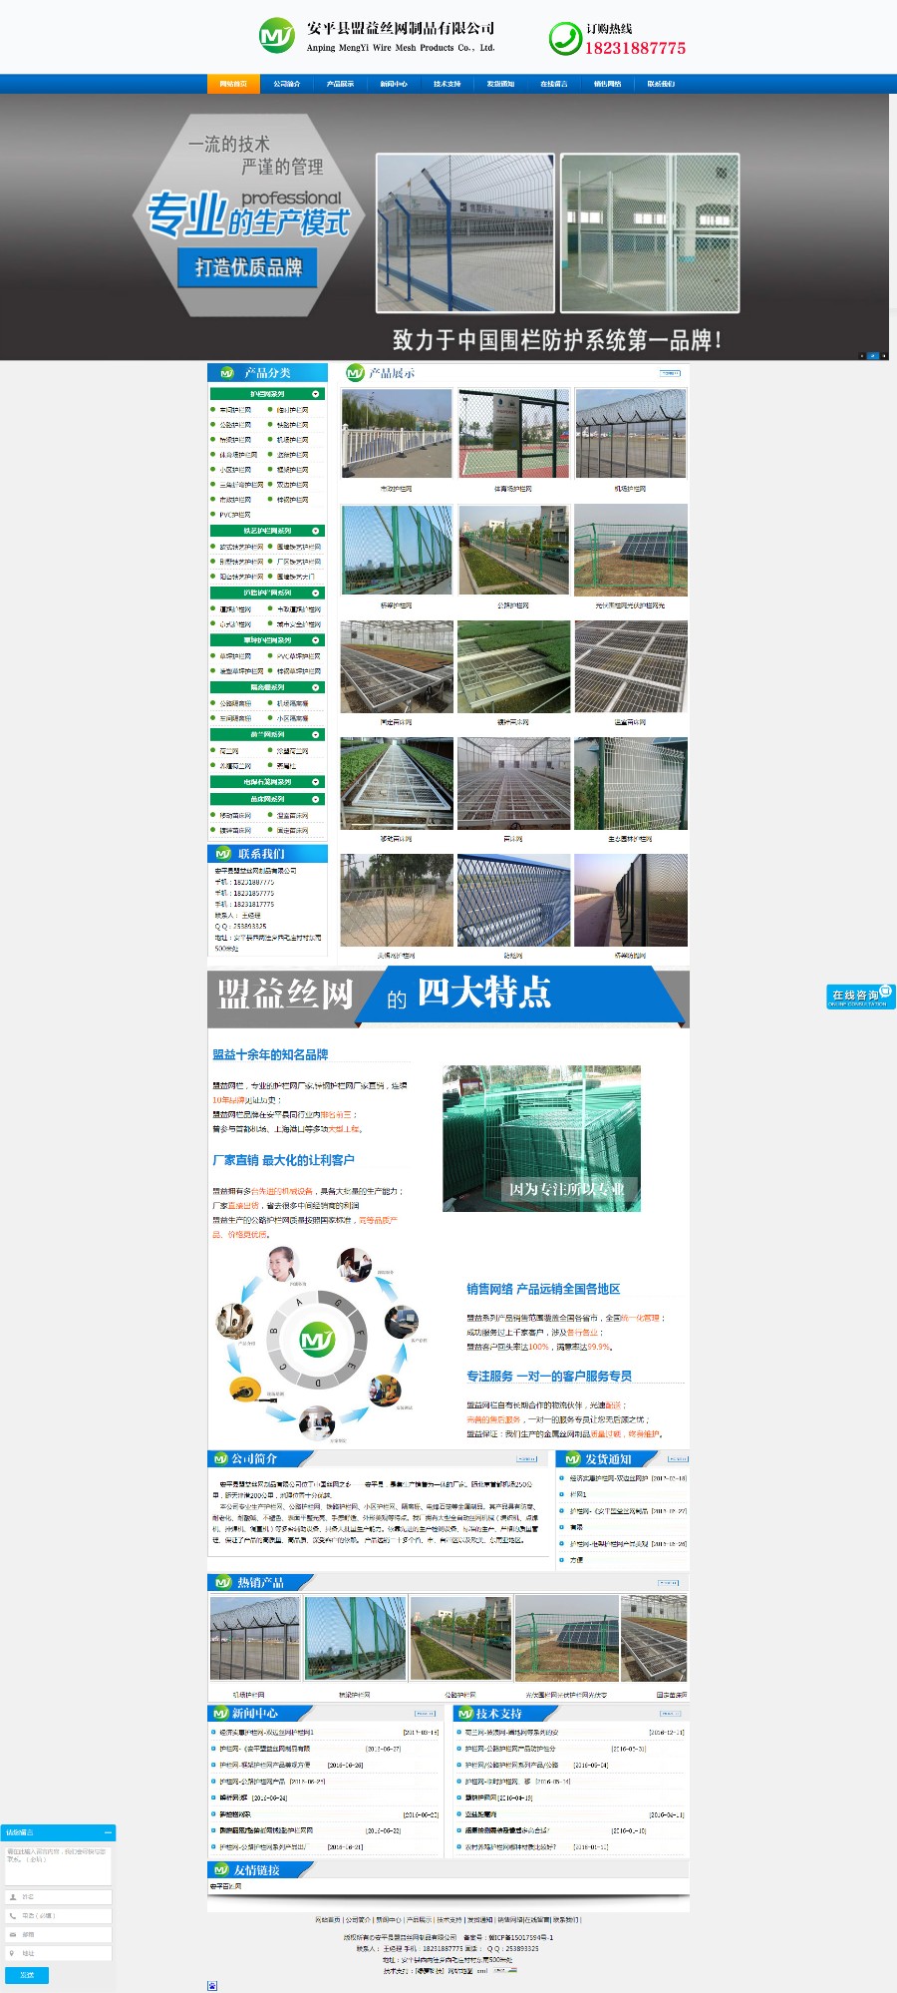This screenshot has width=897, height=1993.
Task: Select the highlighted banner slide indicator dot
Action: 873,355
